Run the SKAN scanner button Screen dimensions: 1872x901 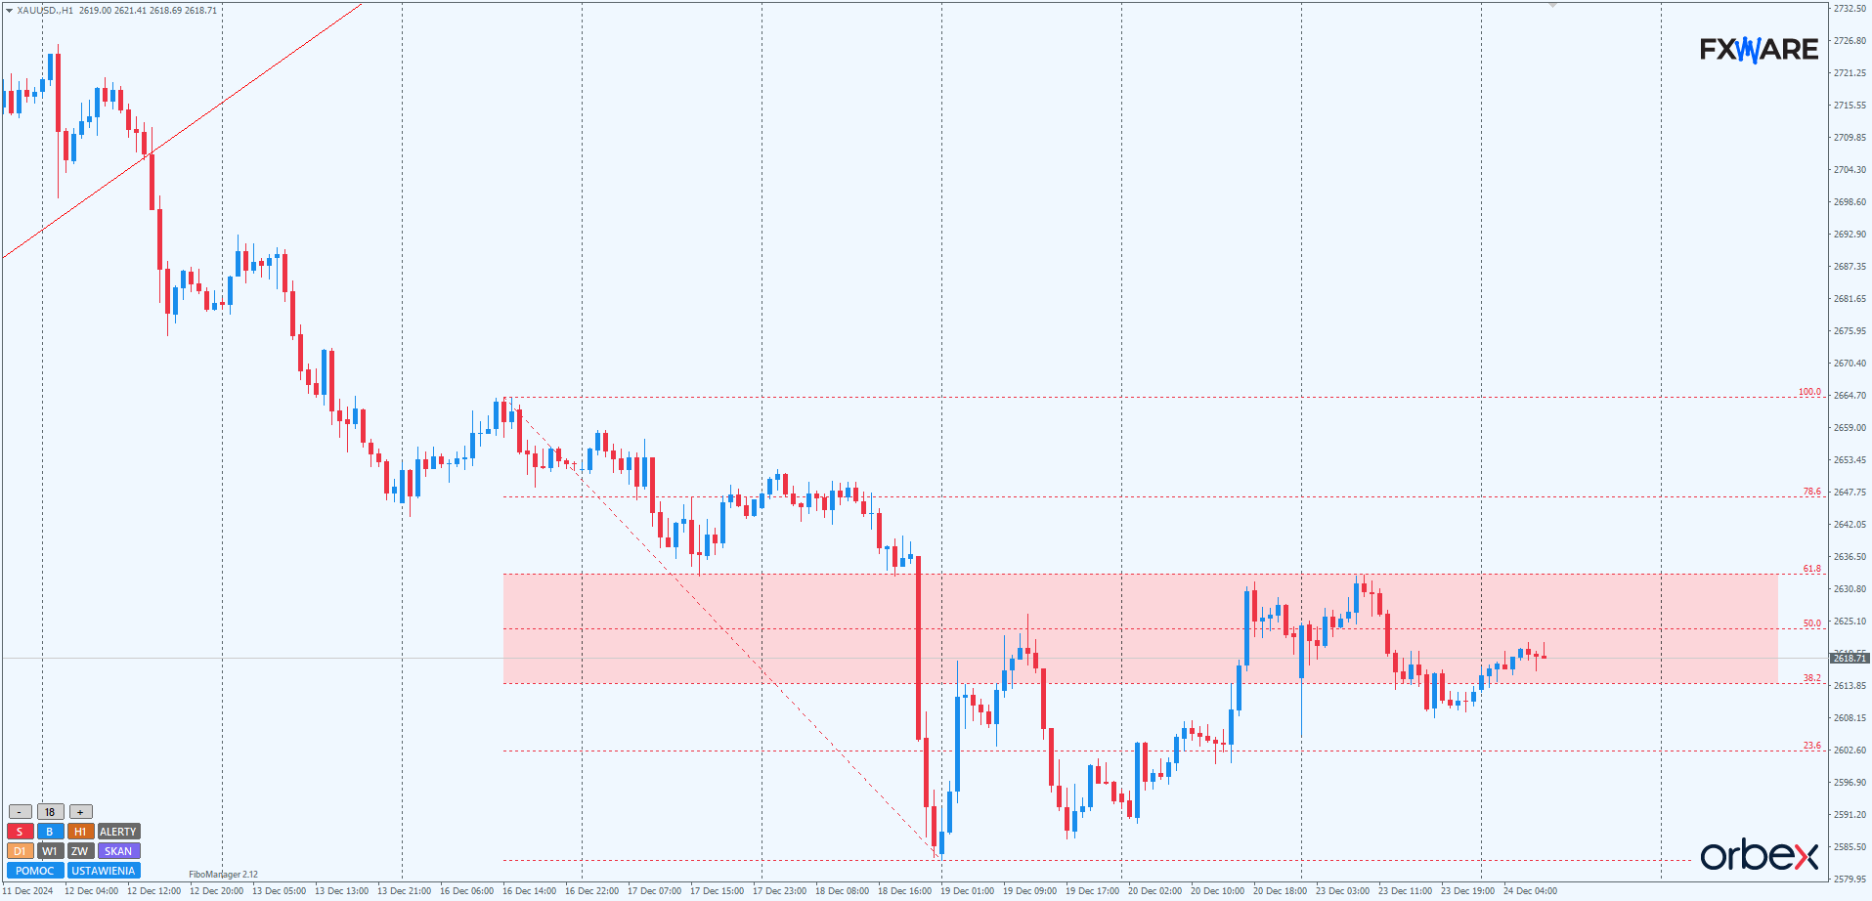click(118, 851)
